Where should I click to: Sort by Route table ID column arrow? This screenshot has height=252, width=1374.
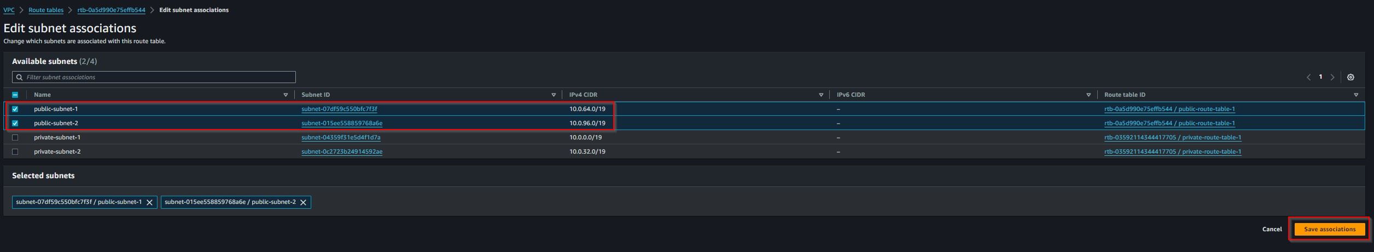1356,95
